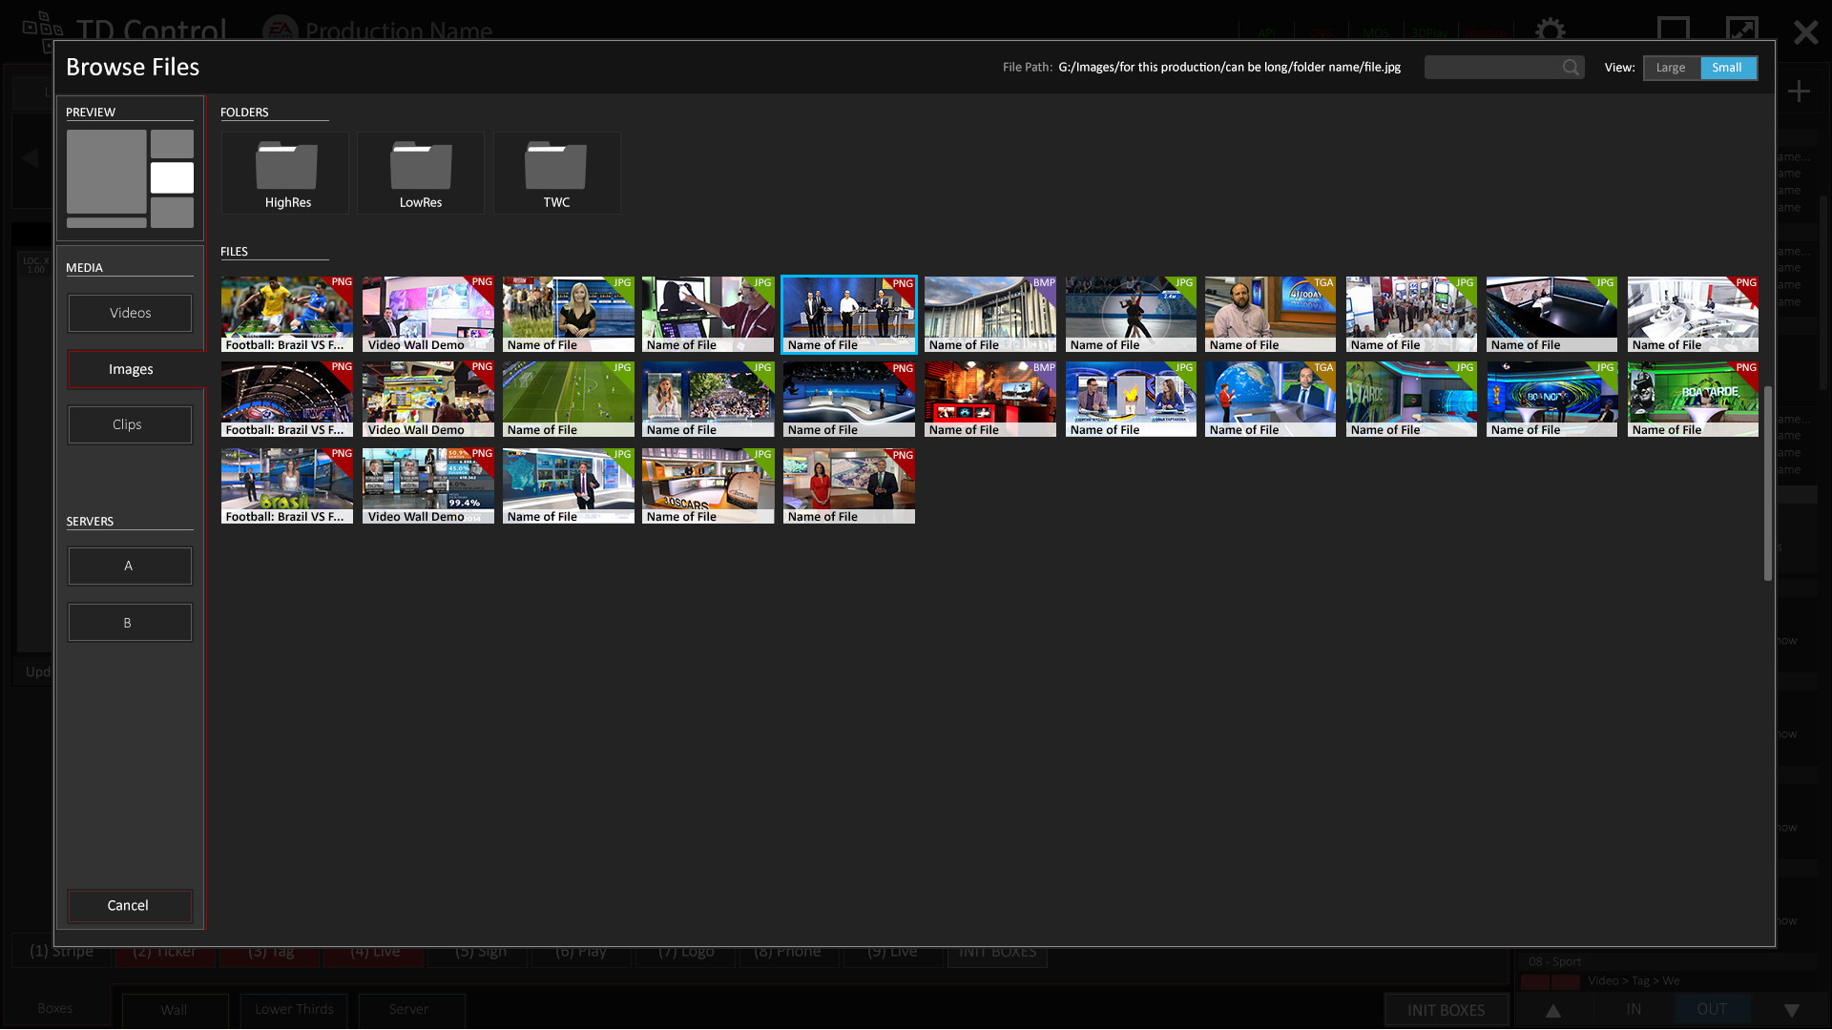The image size is (1832, 1030).
Task: Select the Images media category
Action: click(x=130, y=369)
